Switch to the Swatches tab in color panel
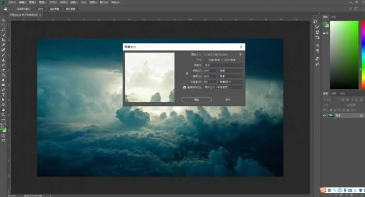This screenshot has height=197, width=365. coord(333,17)
